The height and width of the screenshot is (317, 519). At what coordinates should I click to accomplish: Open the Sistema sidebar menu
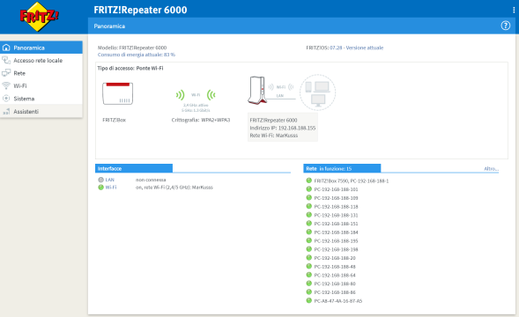[41, 99]
